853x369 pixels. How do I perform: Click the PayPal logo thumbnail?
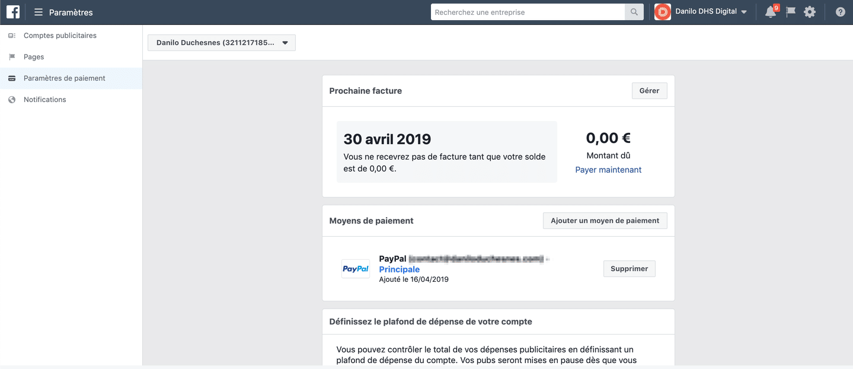point(356,269)
